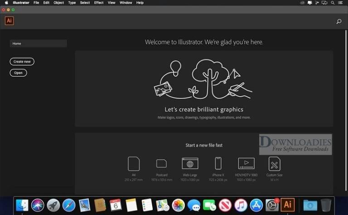Open Safari compass icon in dock
The height and width of the screenshot is (215, 348).
click(69, 205)
